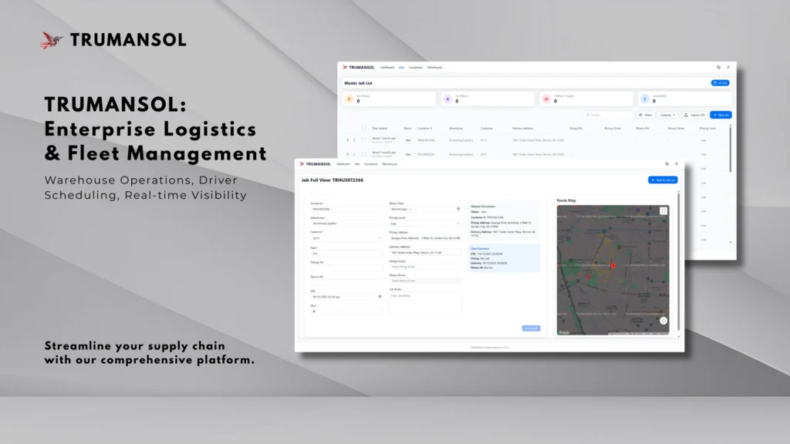Image resolution: width=790 pixels, height=444 pixels.
Task: Open the calendar picker icon in ETA field
Action: [x=380, y=297]
